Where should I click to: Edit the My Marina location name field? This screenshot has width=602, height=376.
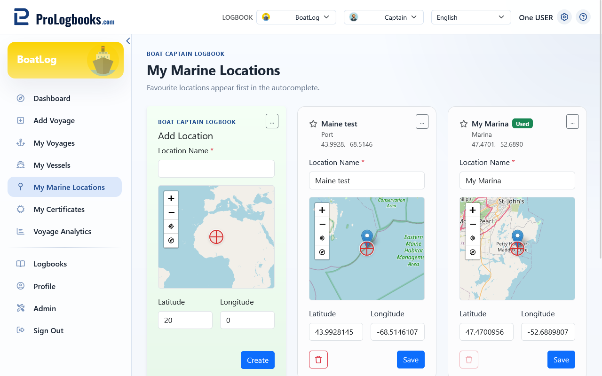517,180
